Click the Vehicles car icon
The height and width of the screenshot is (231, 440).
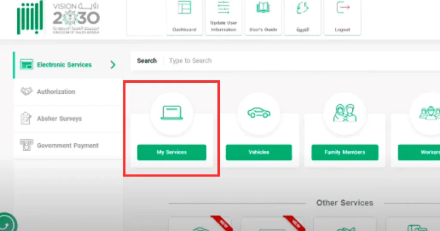click(x=259, y=112)
